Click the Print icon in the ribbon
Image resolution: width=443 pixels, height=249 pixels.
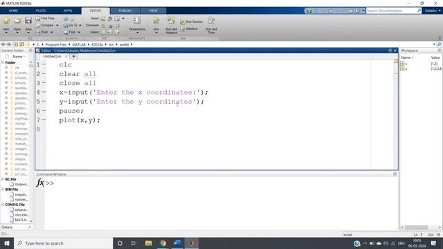click(38, 33)
